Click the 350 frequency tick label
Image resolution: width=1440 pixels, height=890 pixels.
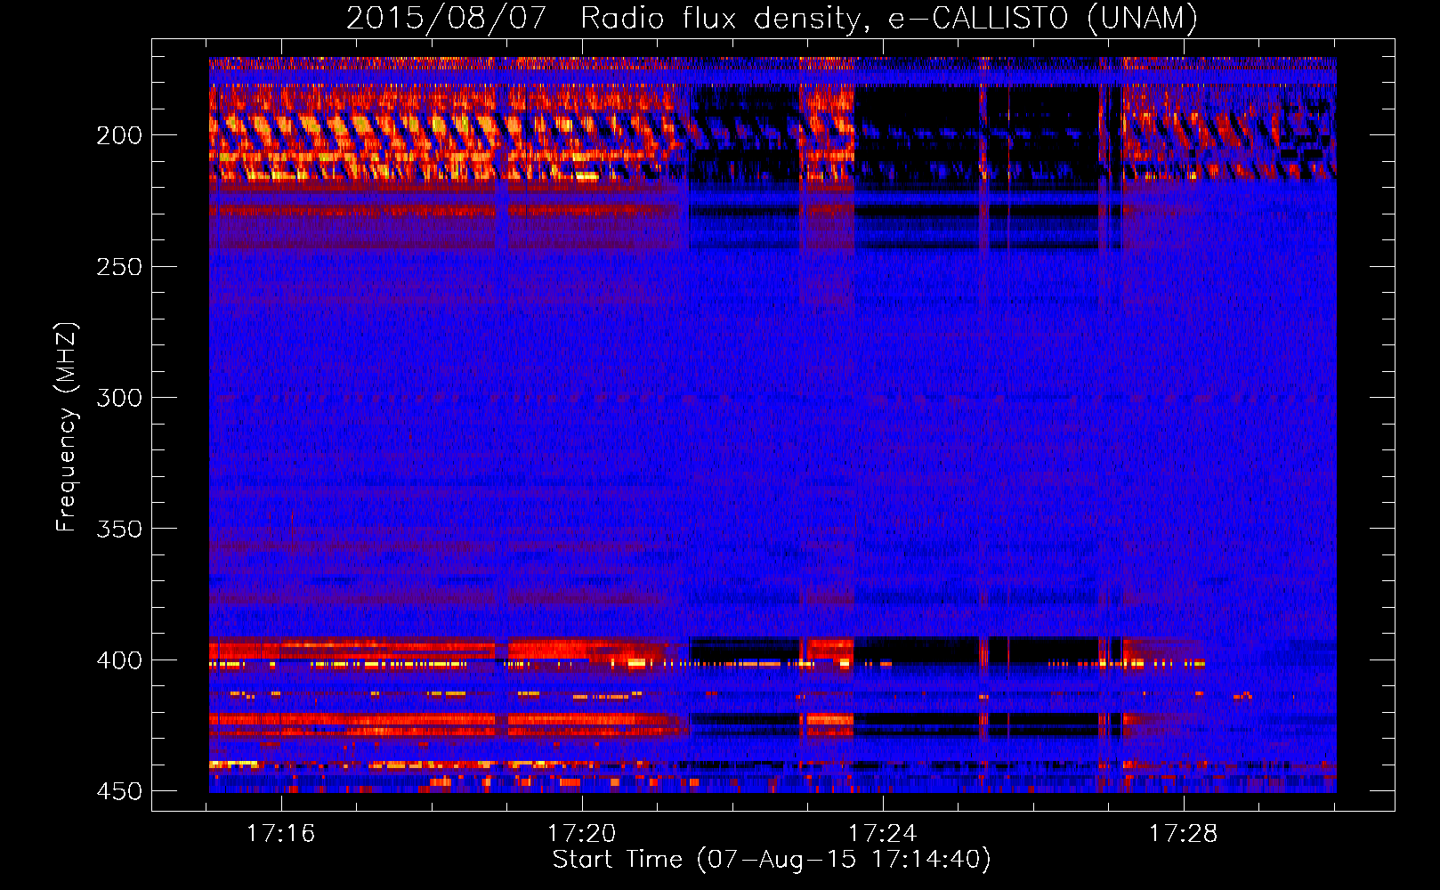(119, 529)
